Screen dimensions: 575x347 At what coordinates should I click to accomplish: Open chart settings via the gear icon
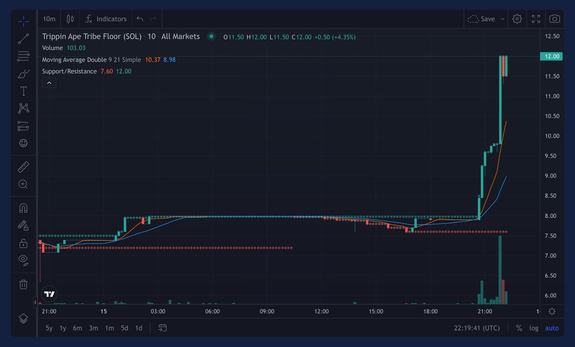pyautogui.click(x=517, y=19)
